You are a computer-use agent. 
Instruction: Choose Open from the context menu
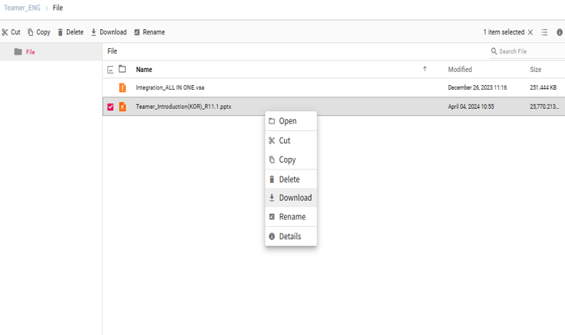tap(288, 121)
